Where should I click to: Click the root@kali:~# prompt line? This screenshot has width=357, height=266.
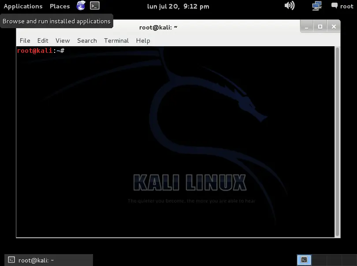click(41, 51)
